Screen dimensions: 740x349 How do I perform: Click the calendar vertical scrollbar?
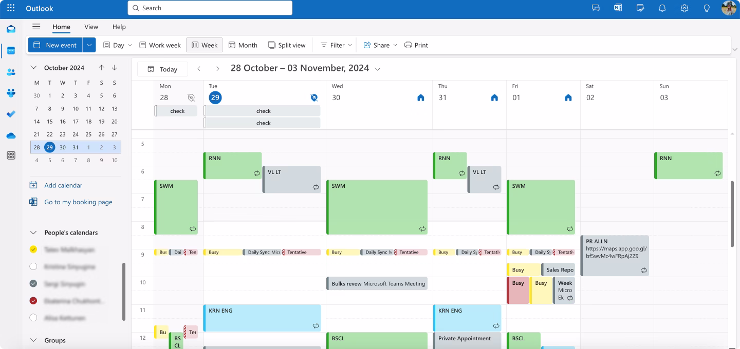[x=732, y=213]
